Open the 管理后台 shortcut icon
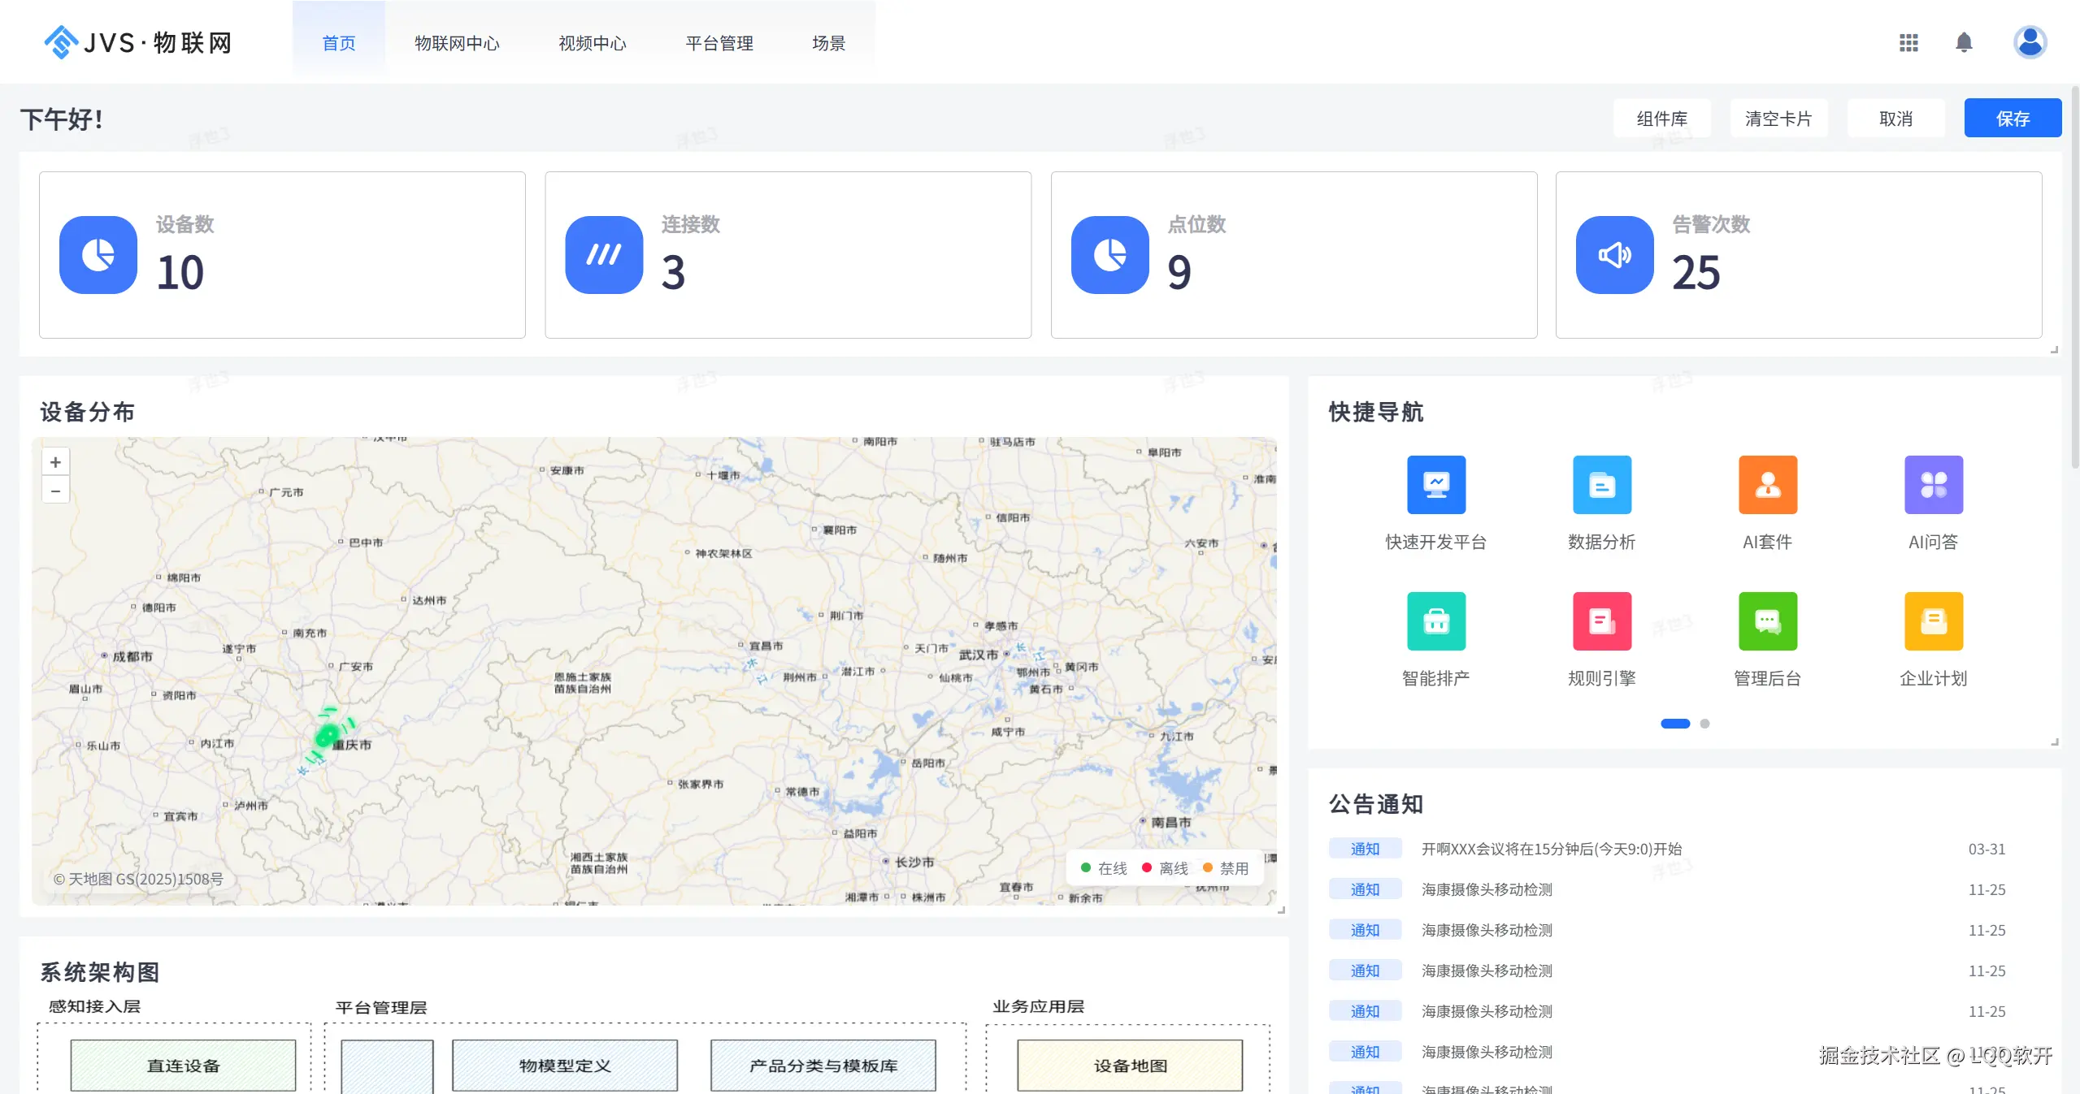 pyautogui.click(x=1767, y=621)
